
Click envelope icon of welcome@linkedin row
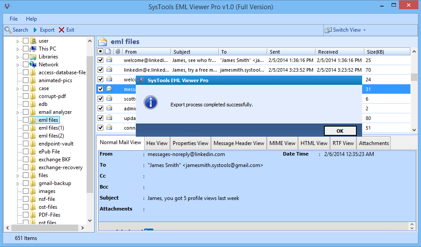(109, 60)
